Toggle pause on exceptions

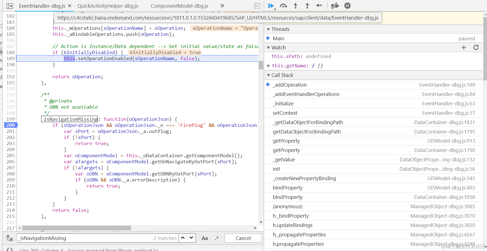tap(347, 6)
